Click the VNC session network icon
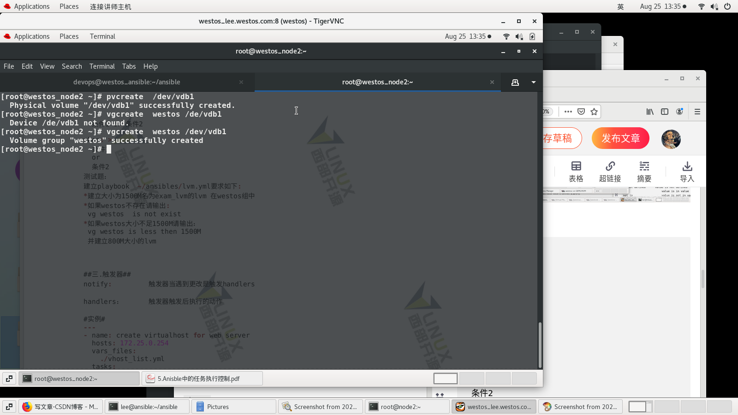Image resolution: width=738 pixels, height=415 pixels. pyautogui.click(x=506, y=36)
